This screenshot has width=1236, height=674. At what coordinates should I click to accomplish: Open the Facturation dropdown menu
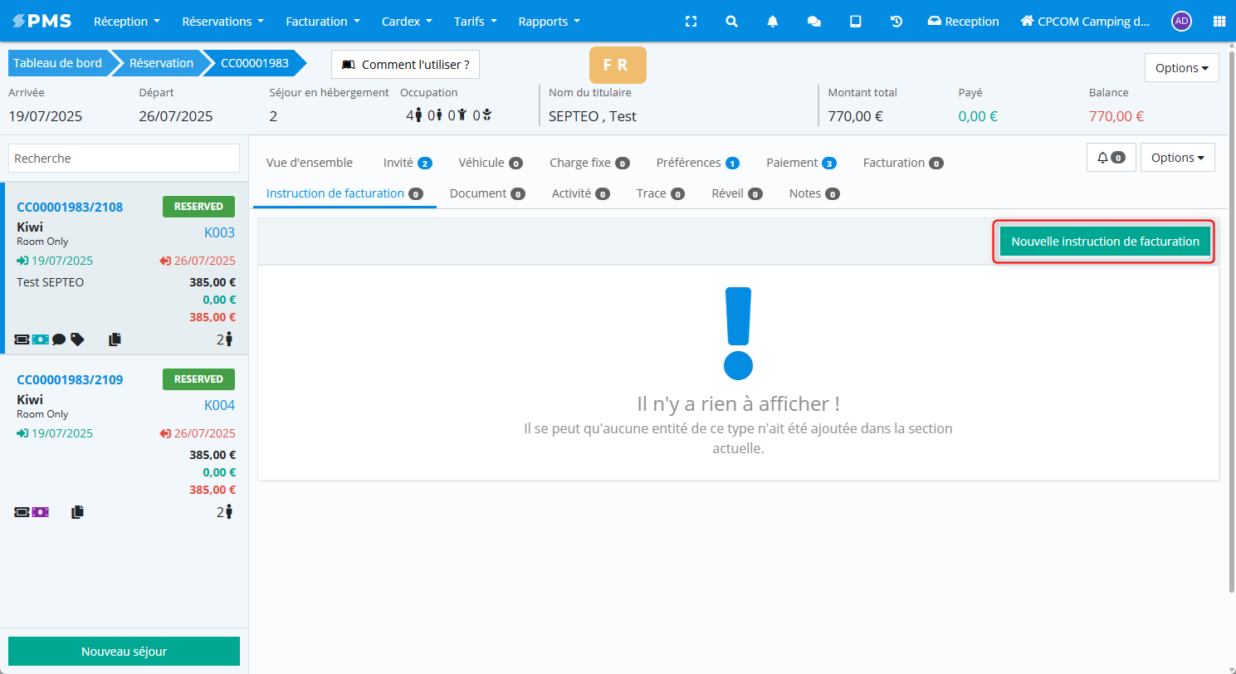click(x=322, y=22)
